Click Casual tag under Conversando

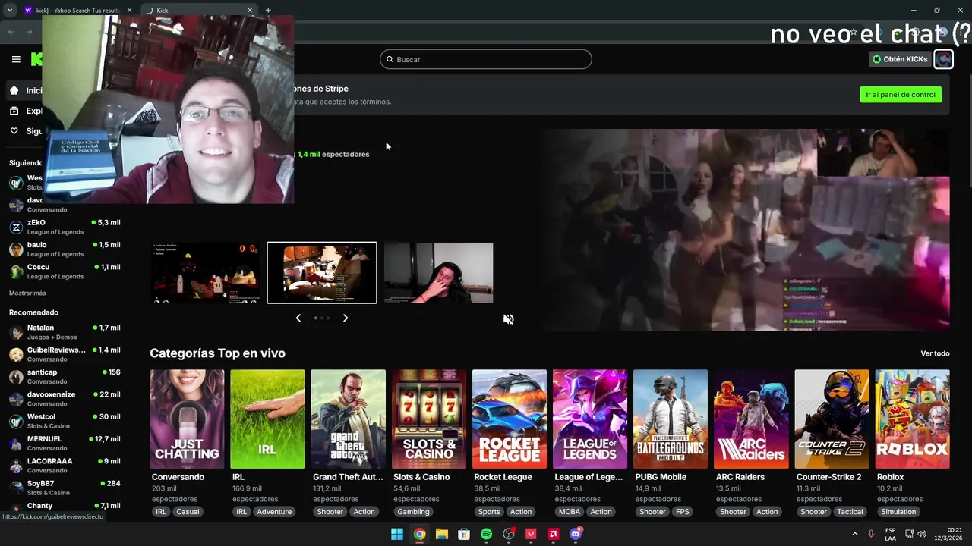[x=188, y=512]
